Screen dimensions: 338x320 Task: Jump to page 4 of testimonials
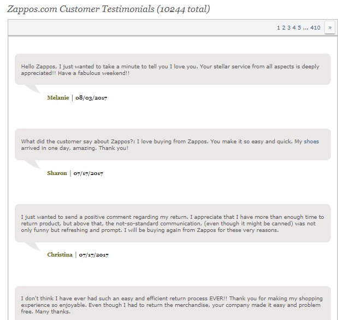(294, 27)
